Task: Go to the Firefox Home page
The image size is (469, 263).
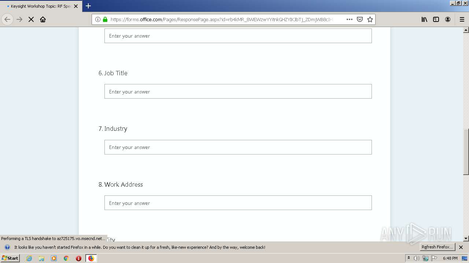Action: click(x=43, y=19)
